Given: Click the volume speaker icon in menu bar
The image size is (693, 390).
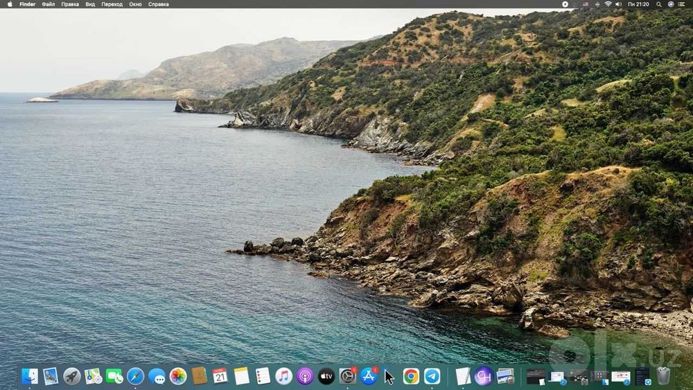Looking at the screenshot, I should click(x=618, y=4).
